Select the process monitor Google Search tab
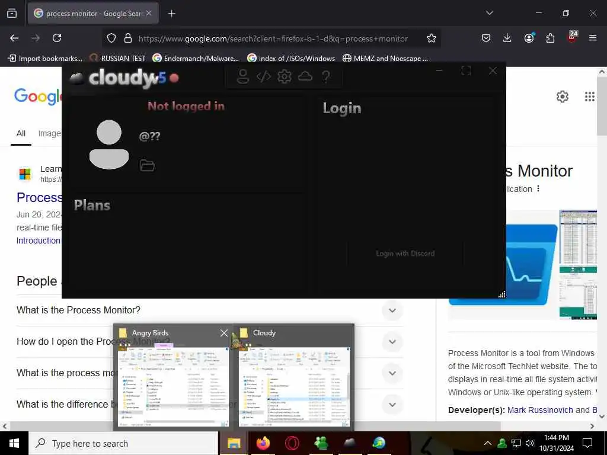 [93, 13]
